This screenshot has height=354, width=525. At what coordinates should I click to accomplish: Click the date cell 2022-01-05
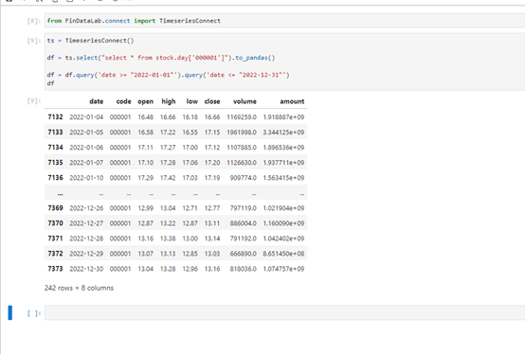86,132
